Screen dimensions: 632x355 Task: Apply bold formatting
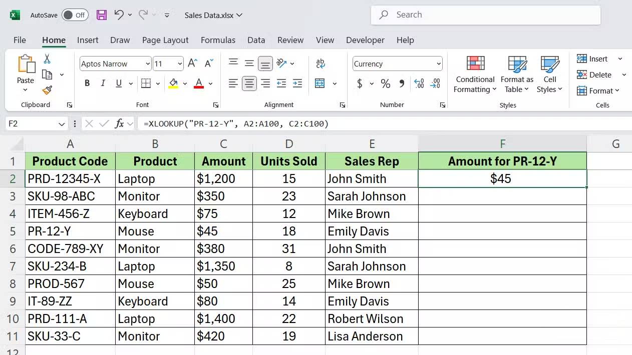87,83
